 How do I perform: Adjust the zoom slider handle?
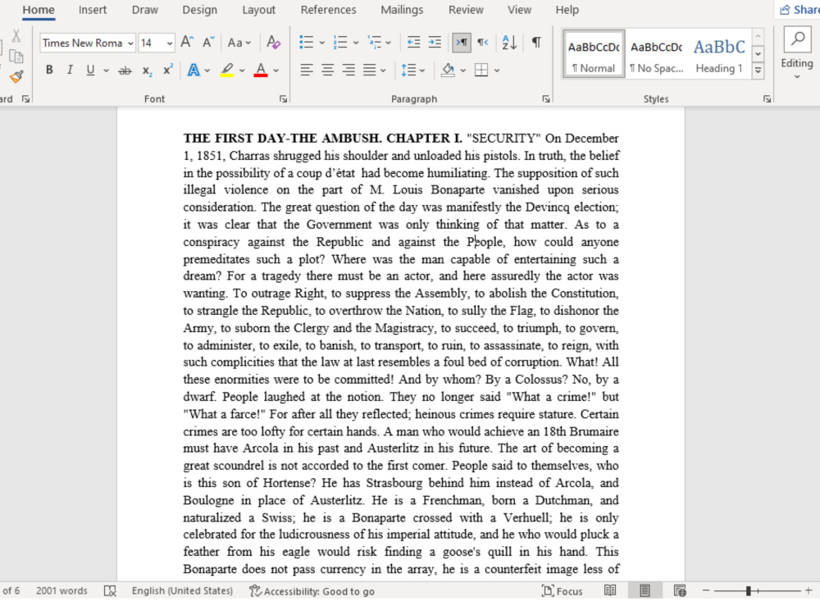(x=749, y=591)
